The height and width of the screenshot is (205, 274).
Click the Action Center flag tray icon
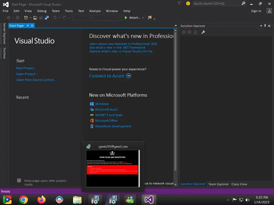[x=234, y=200]
